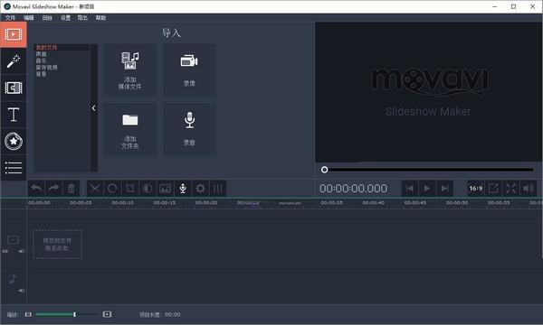
Task: Click the preview time 00:00:00.000 field
Action: pos(353,189)
